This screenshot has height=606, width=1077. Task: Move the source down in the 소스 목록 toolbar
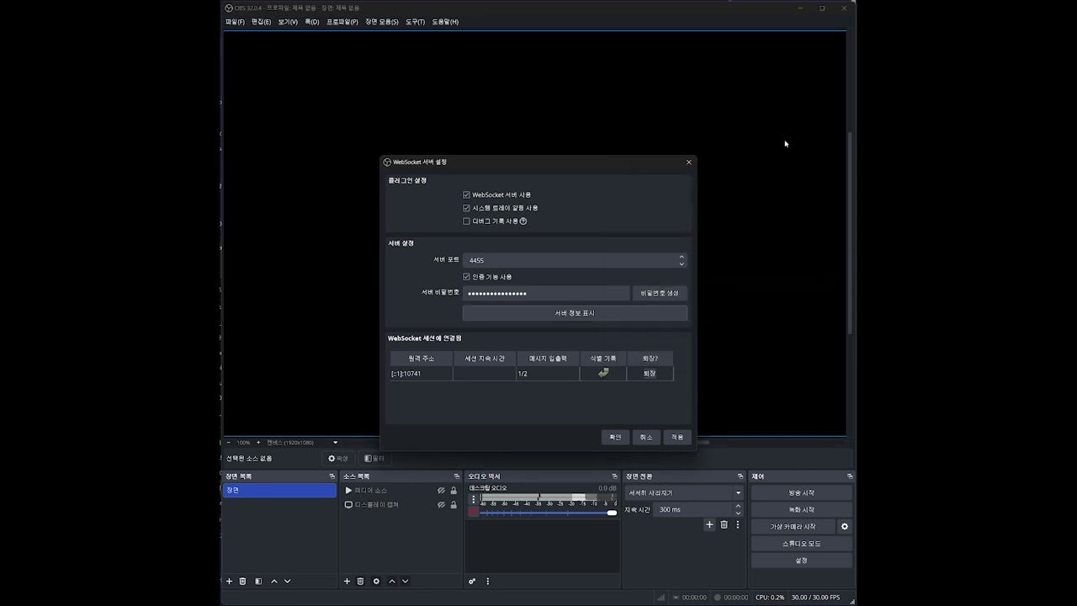coord(406,581)
